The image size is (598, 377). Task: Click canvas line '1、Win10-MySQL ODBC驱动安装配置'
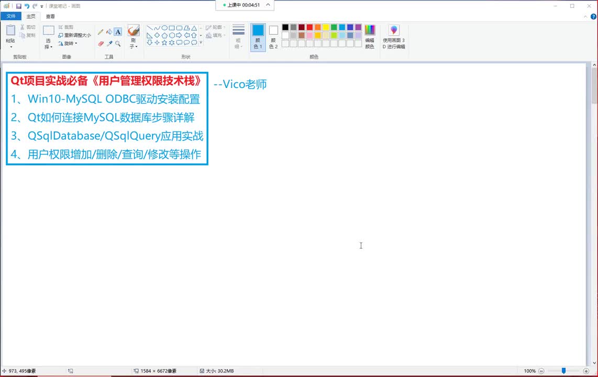point(105,99)
